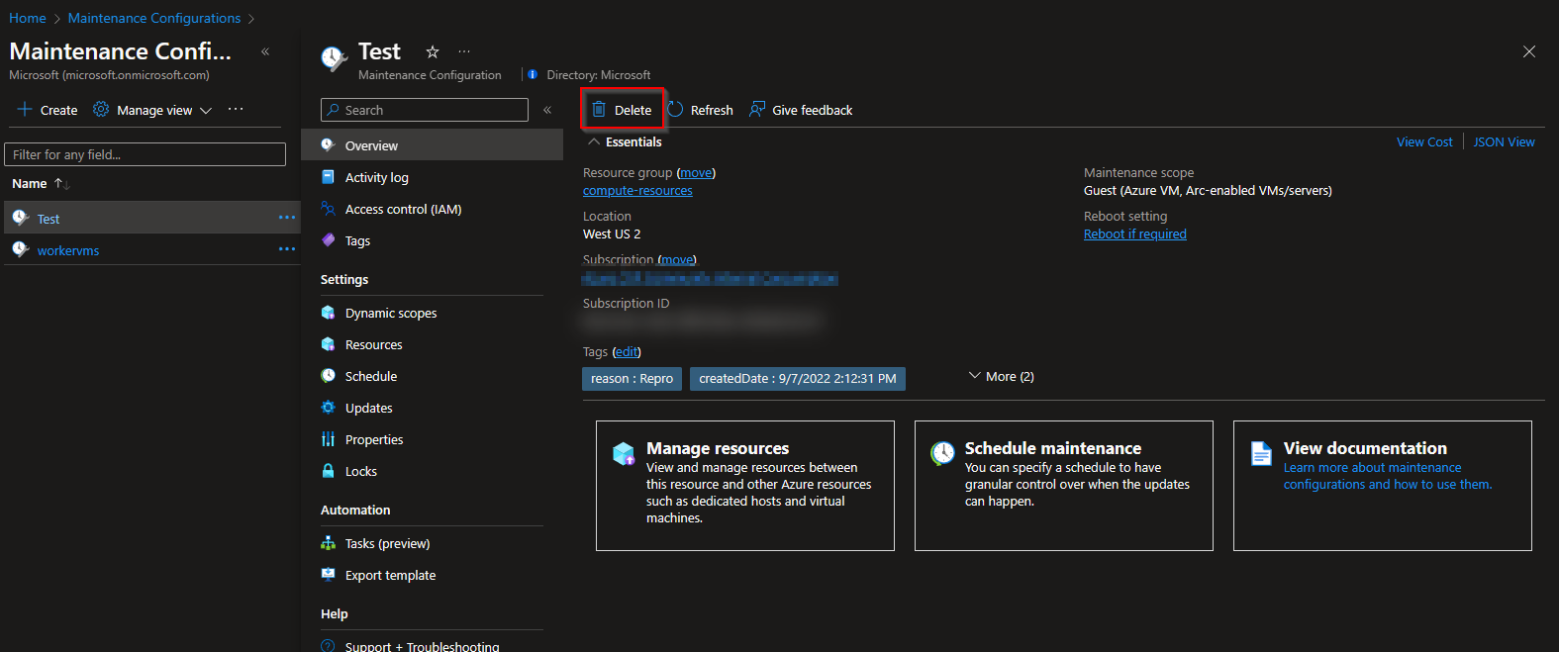The width and height of the screenshot is (1559, 652).
Task: Open compute-resources resource group link
Action: pyautogui.click(x=637, y=190)
